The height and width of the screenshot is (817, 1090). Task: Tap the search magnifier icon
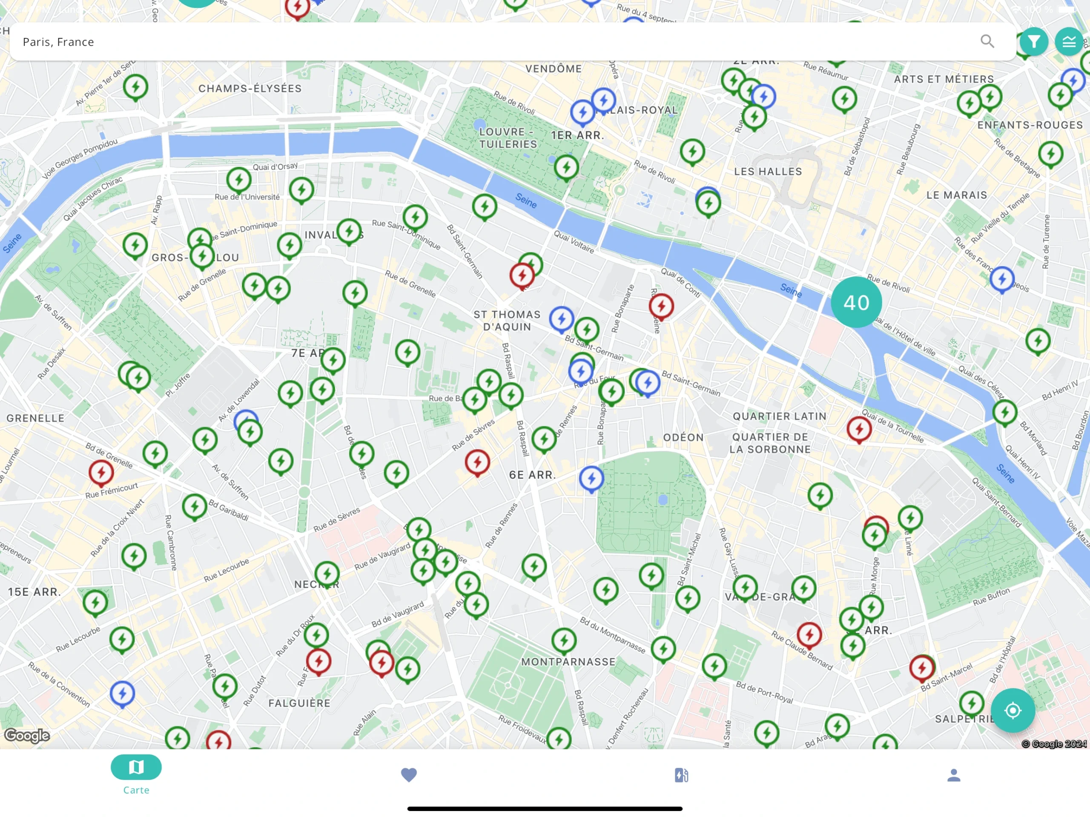(x=987, y=41)
